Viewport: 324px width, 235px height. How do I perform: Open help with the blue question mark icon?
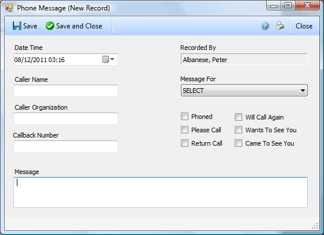tap(265, 26)
